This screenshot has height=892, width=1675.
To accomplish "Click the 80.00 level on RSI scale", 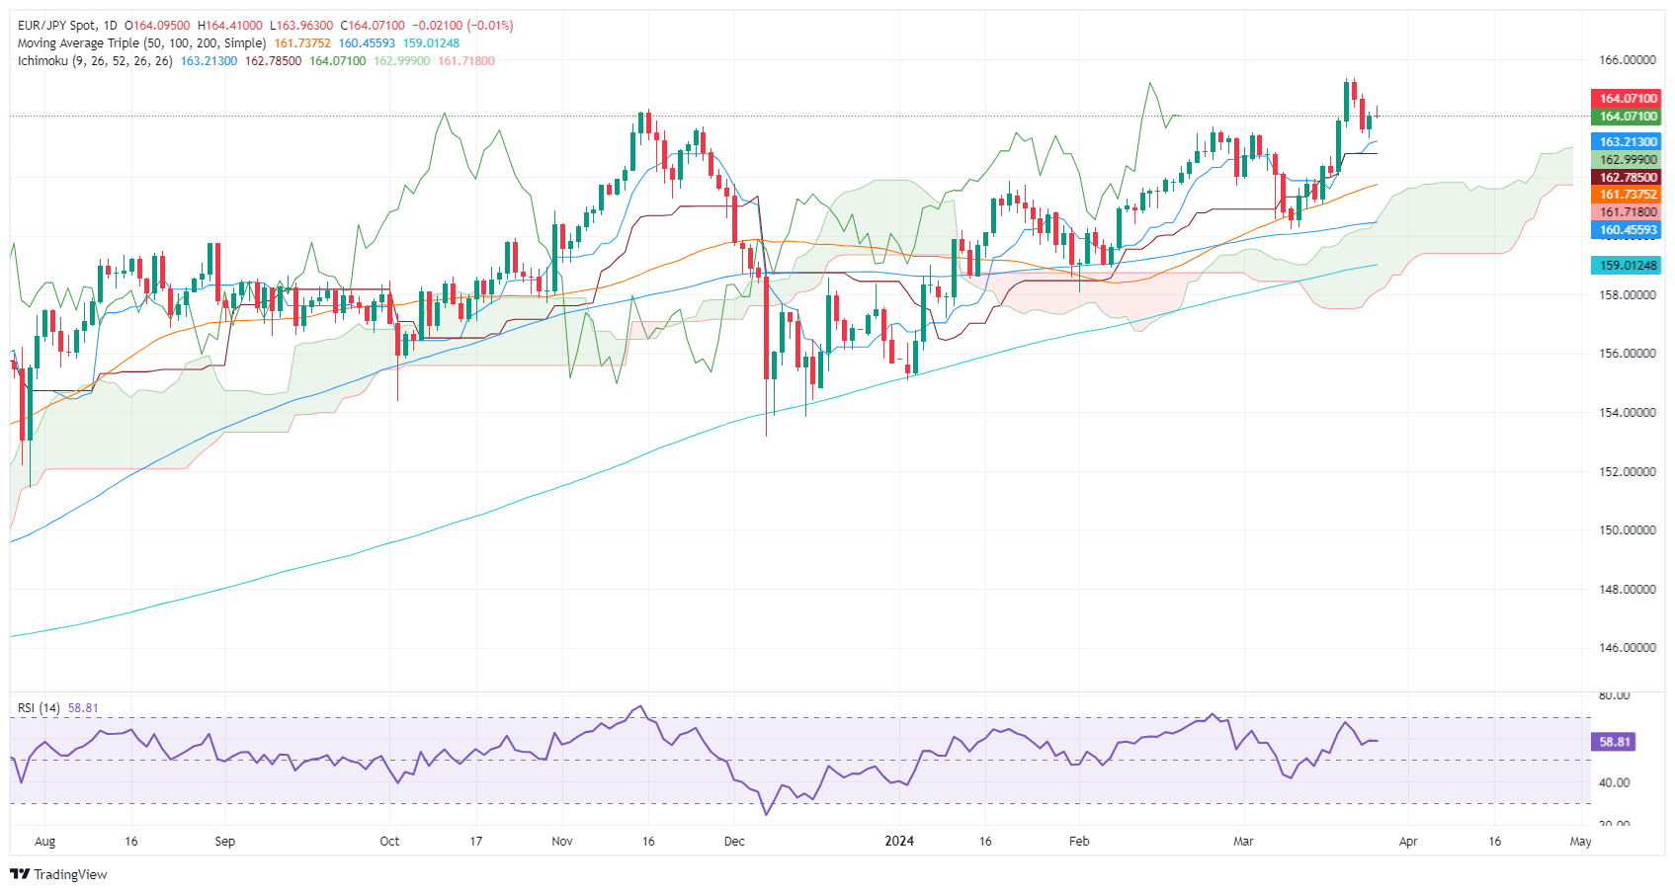I will (x=1614, y=695).
